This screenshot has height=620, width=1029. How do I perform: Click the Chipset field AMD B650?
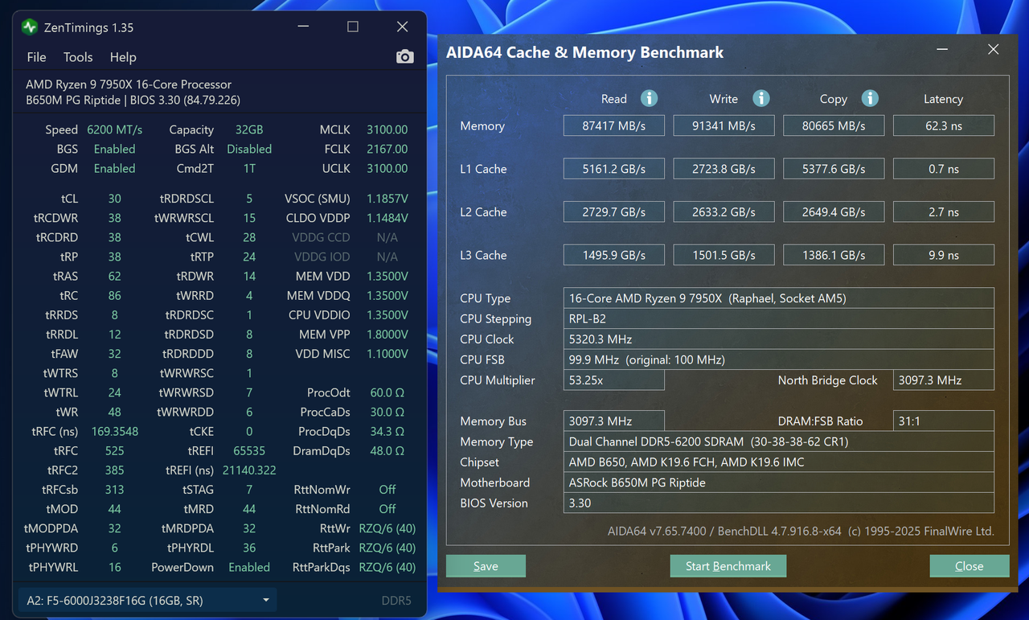pos(779,462)
